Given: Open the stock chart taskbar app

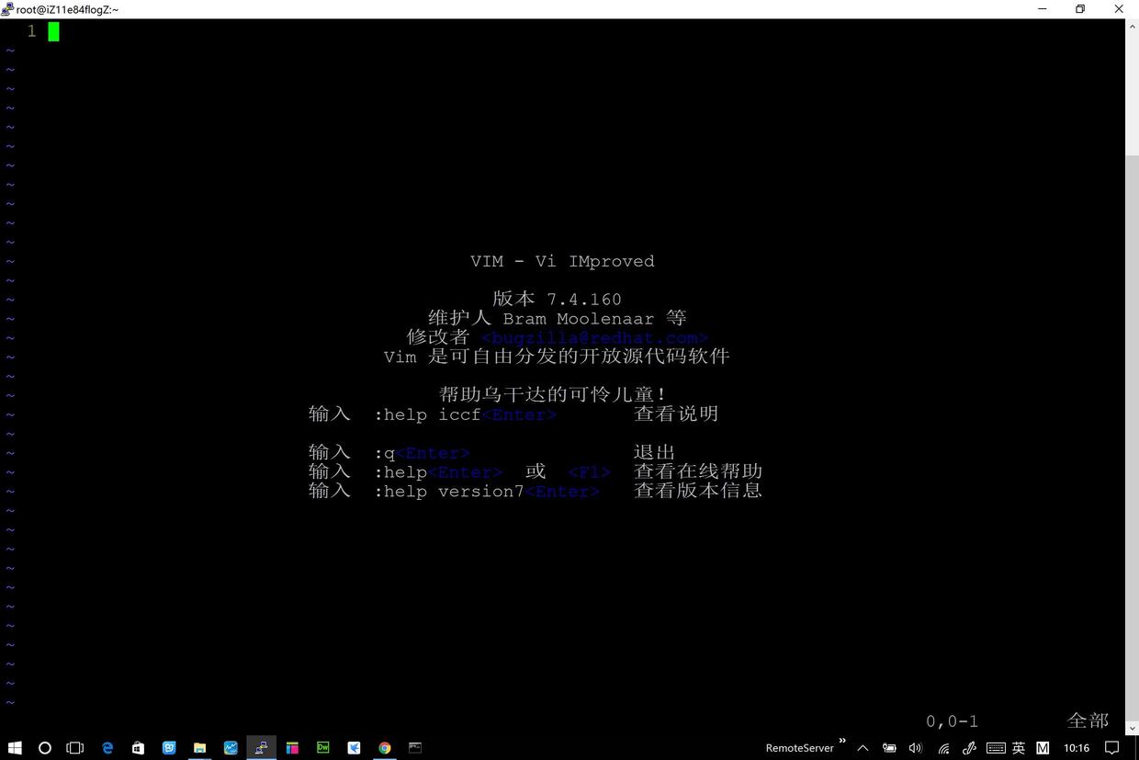Looking at the screenshot, I should coord(231,748).
